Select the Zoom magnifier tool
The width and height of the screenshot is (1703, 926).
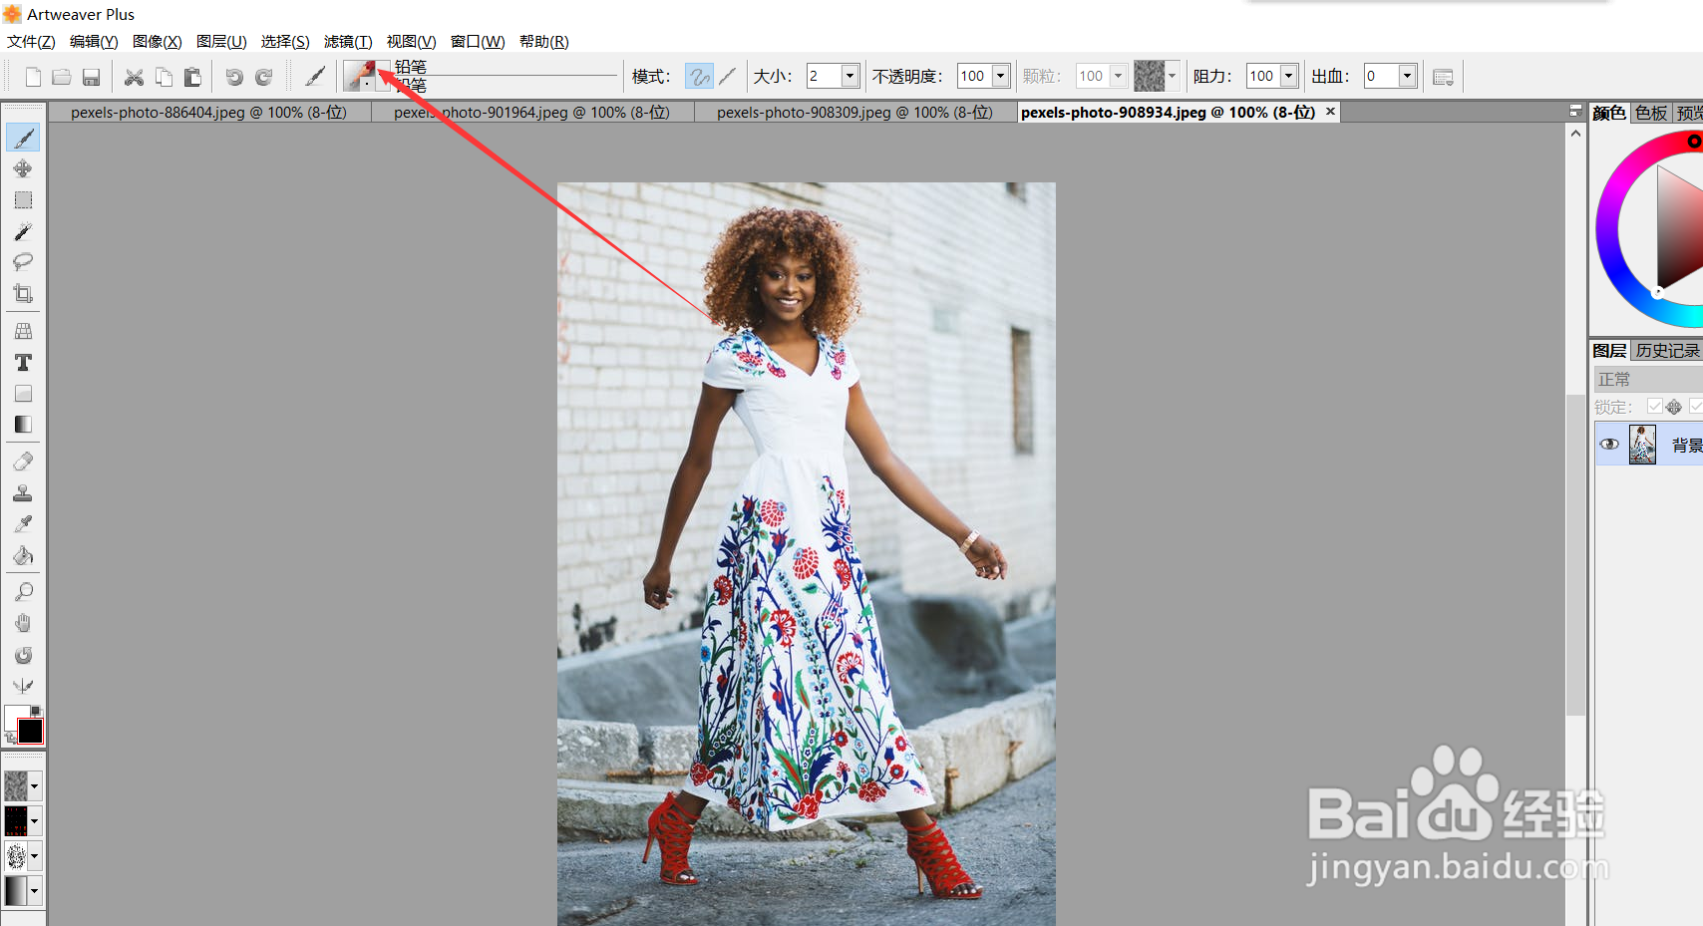click(23, 592)
